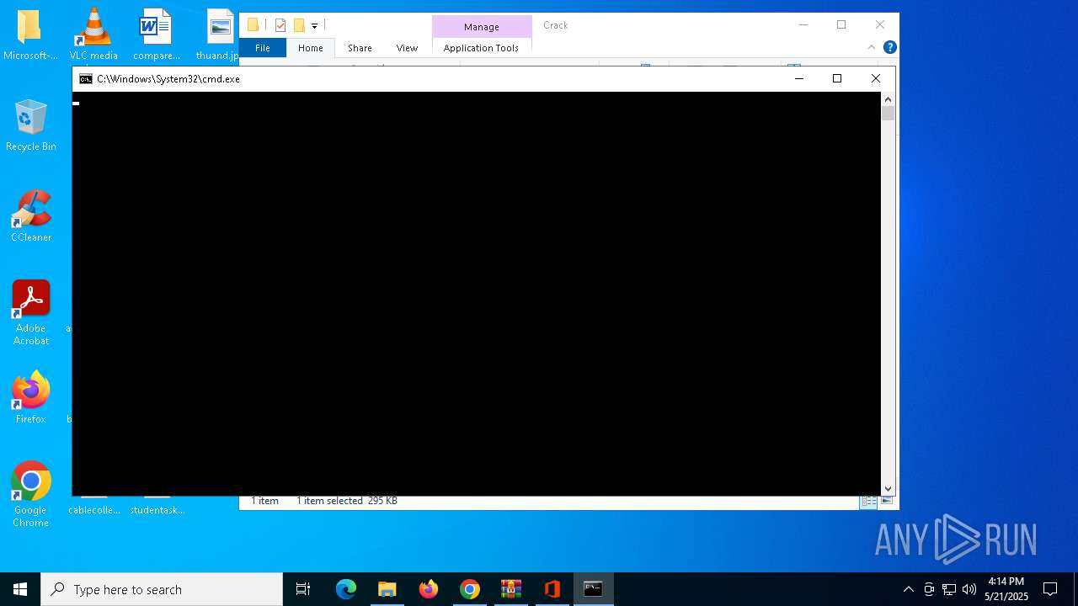Open the compare Word document on desktop
Viewport: 1078px width, 606px height.
pyautogui.click(x=157, y=35)
